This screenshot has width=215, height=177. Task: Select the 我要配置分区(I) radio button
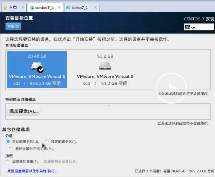click(x=47, y=142)
